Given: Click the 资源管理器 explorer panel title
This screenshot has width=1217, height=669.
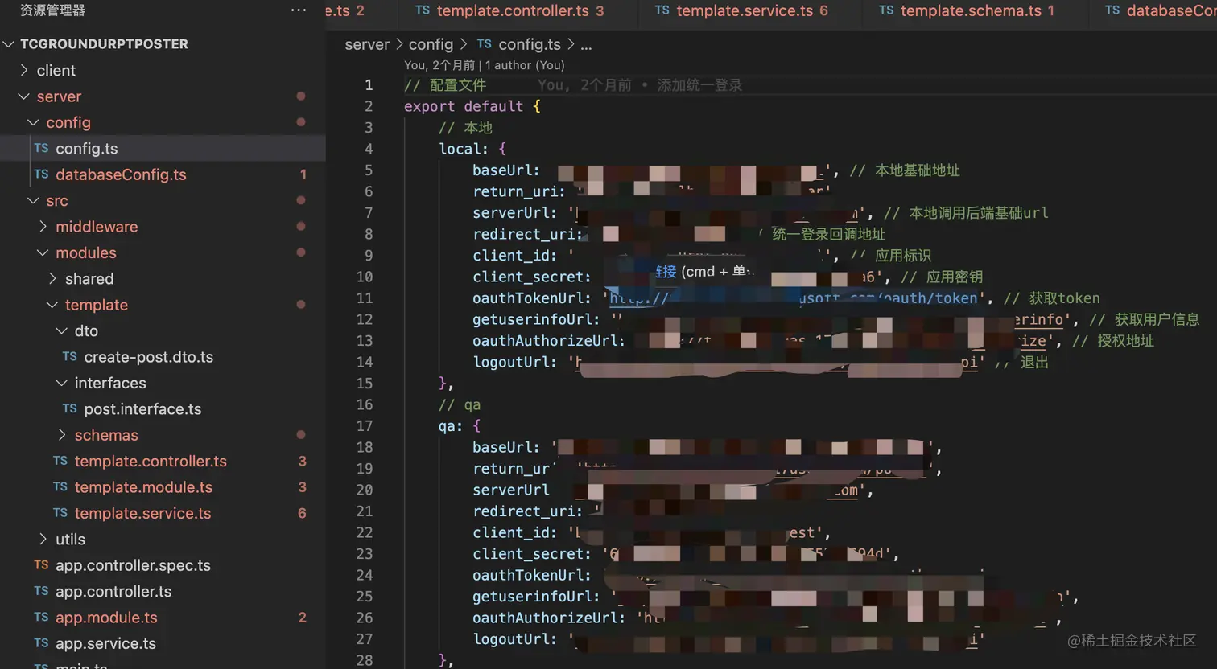Looking at the screenshot, I should point(52,10).
